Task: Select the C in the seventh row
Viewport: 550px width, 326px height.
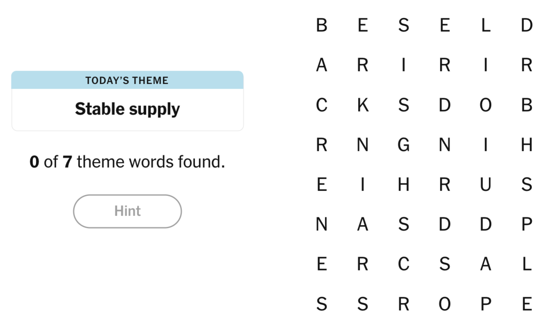Action: coord(404,264)
